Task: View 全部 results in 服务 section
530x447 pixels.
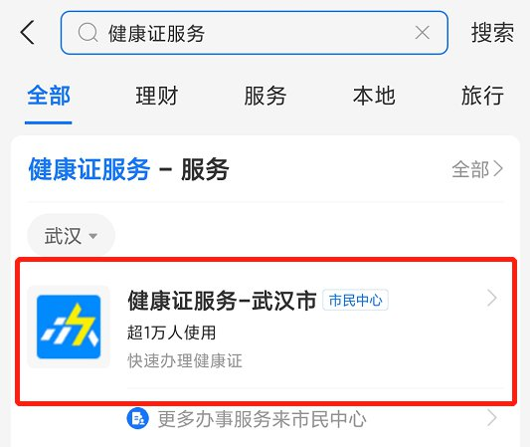Action: click(x=477, y=169)
